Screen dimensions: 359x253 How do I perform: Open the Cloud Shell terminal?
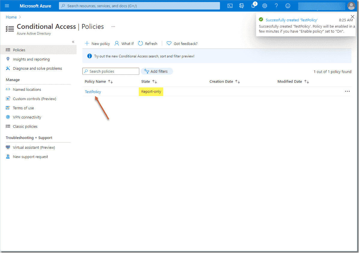point(230,6)
